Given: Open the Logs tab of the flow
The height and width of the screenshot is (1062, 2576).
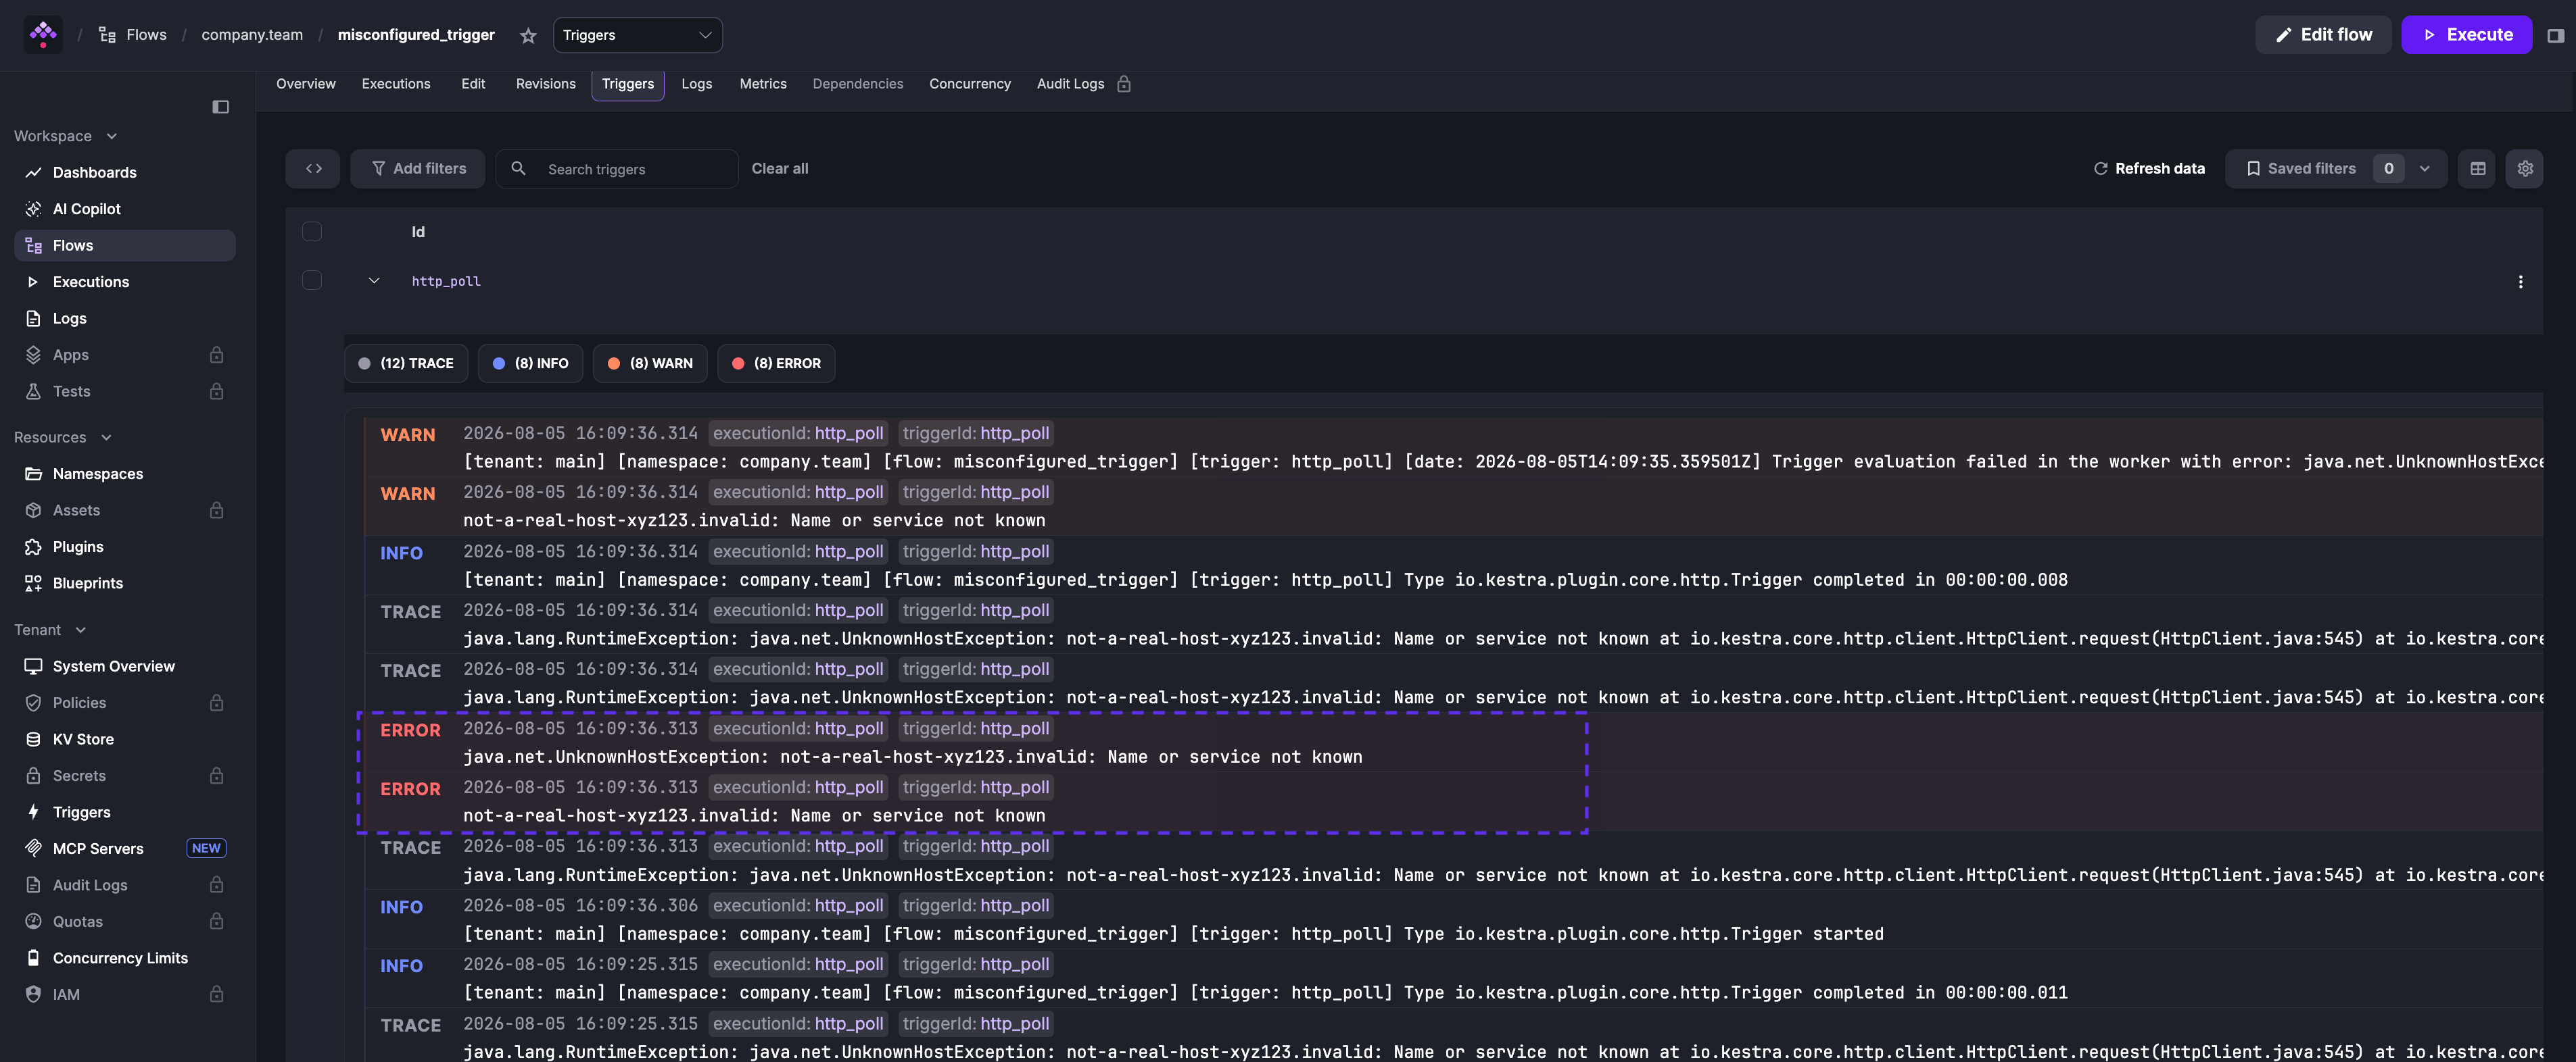Looking at the screenshot, I should 697,84.
